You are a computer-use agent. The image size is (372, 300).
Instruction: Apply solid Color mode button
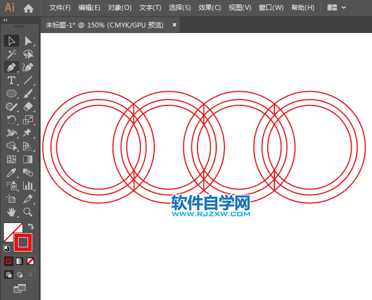click(x=9, y=262)
